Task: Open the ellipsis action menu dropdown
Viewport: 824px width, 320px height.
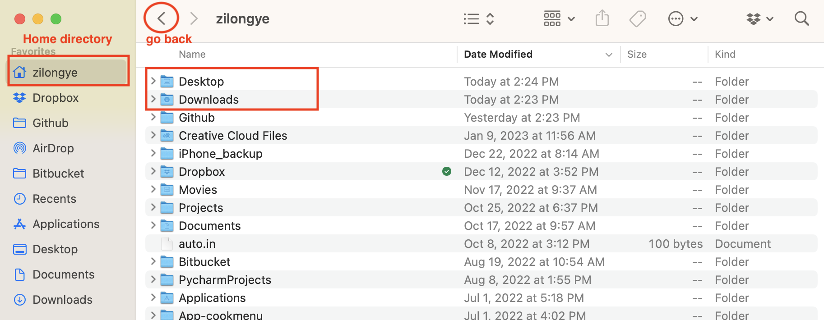Action: click(x=683, y=19)
